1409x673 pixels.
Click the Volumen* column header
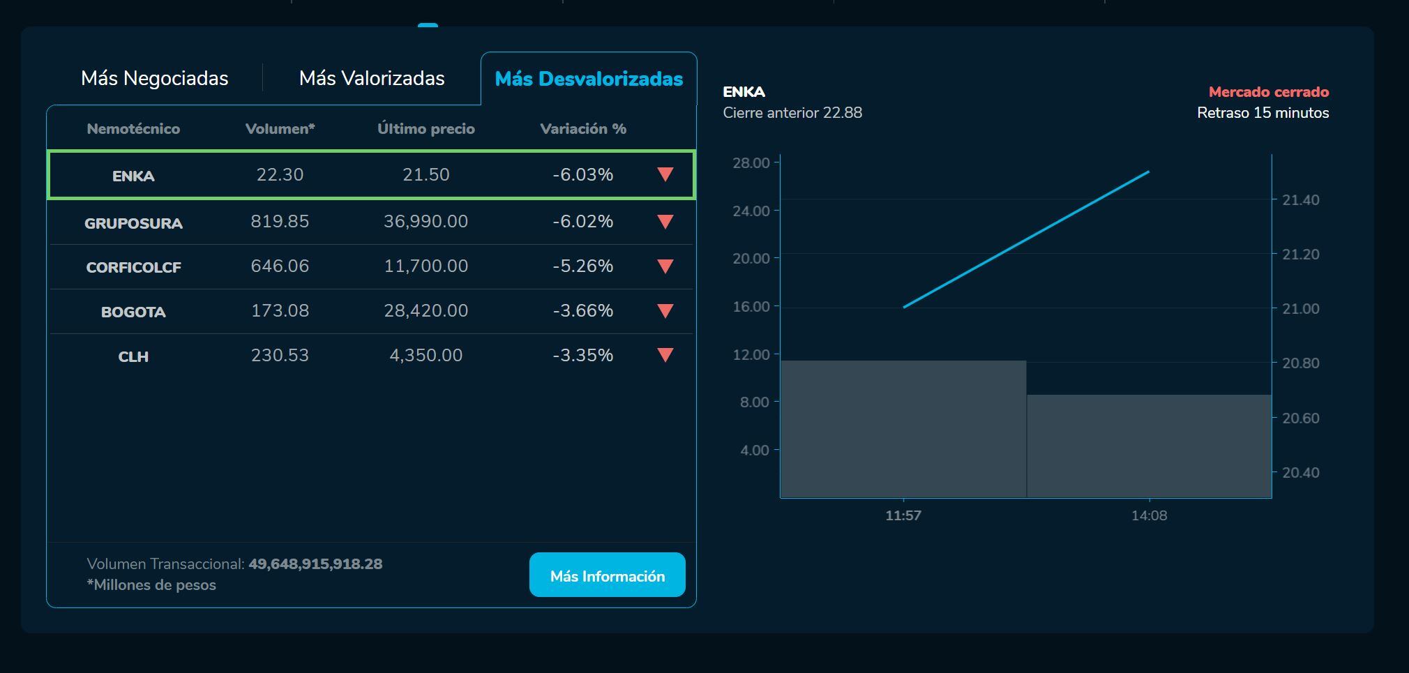(280, 129)
